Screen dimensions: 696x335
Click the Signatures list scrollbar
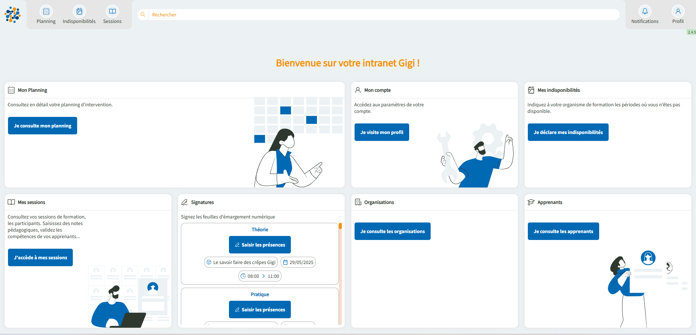340,273
